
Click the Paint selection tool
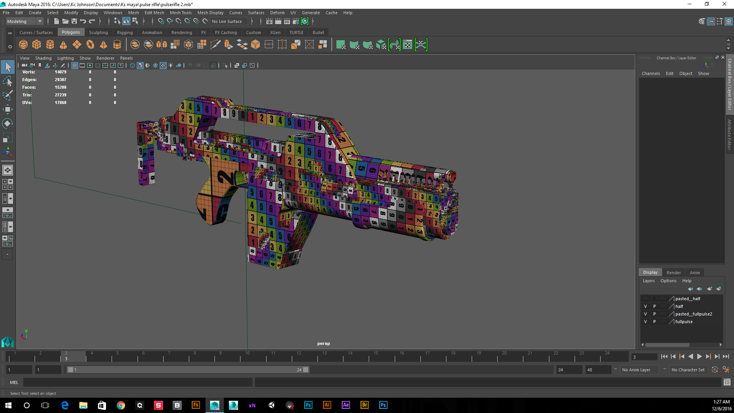coord(8,95)
